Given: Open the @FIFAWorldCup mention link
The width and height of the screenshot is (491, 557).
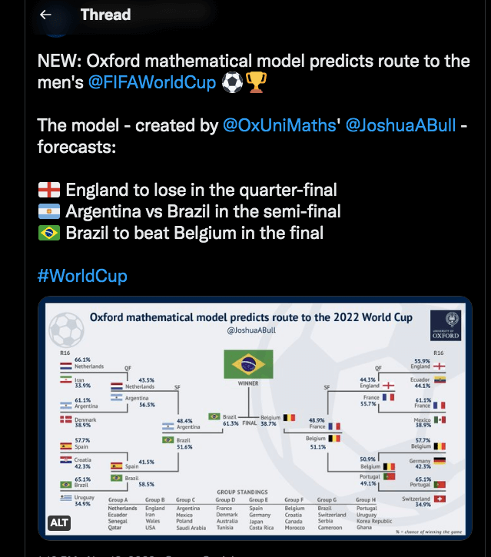Looking at the screenshot, I should [152, 82].
